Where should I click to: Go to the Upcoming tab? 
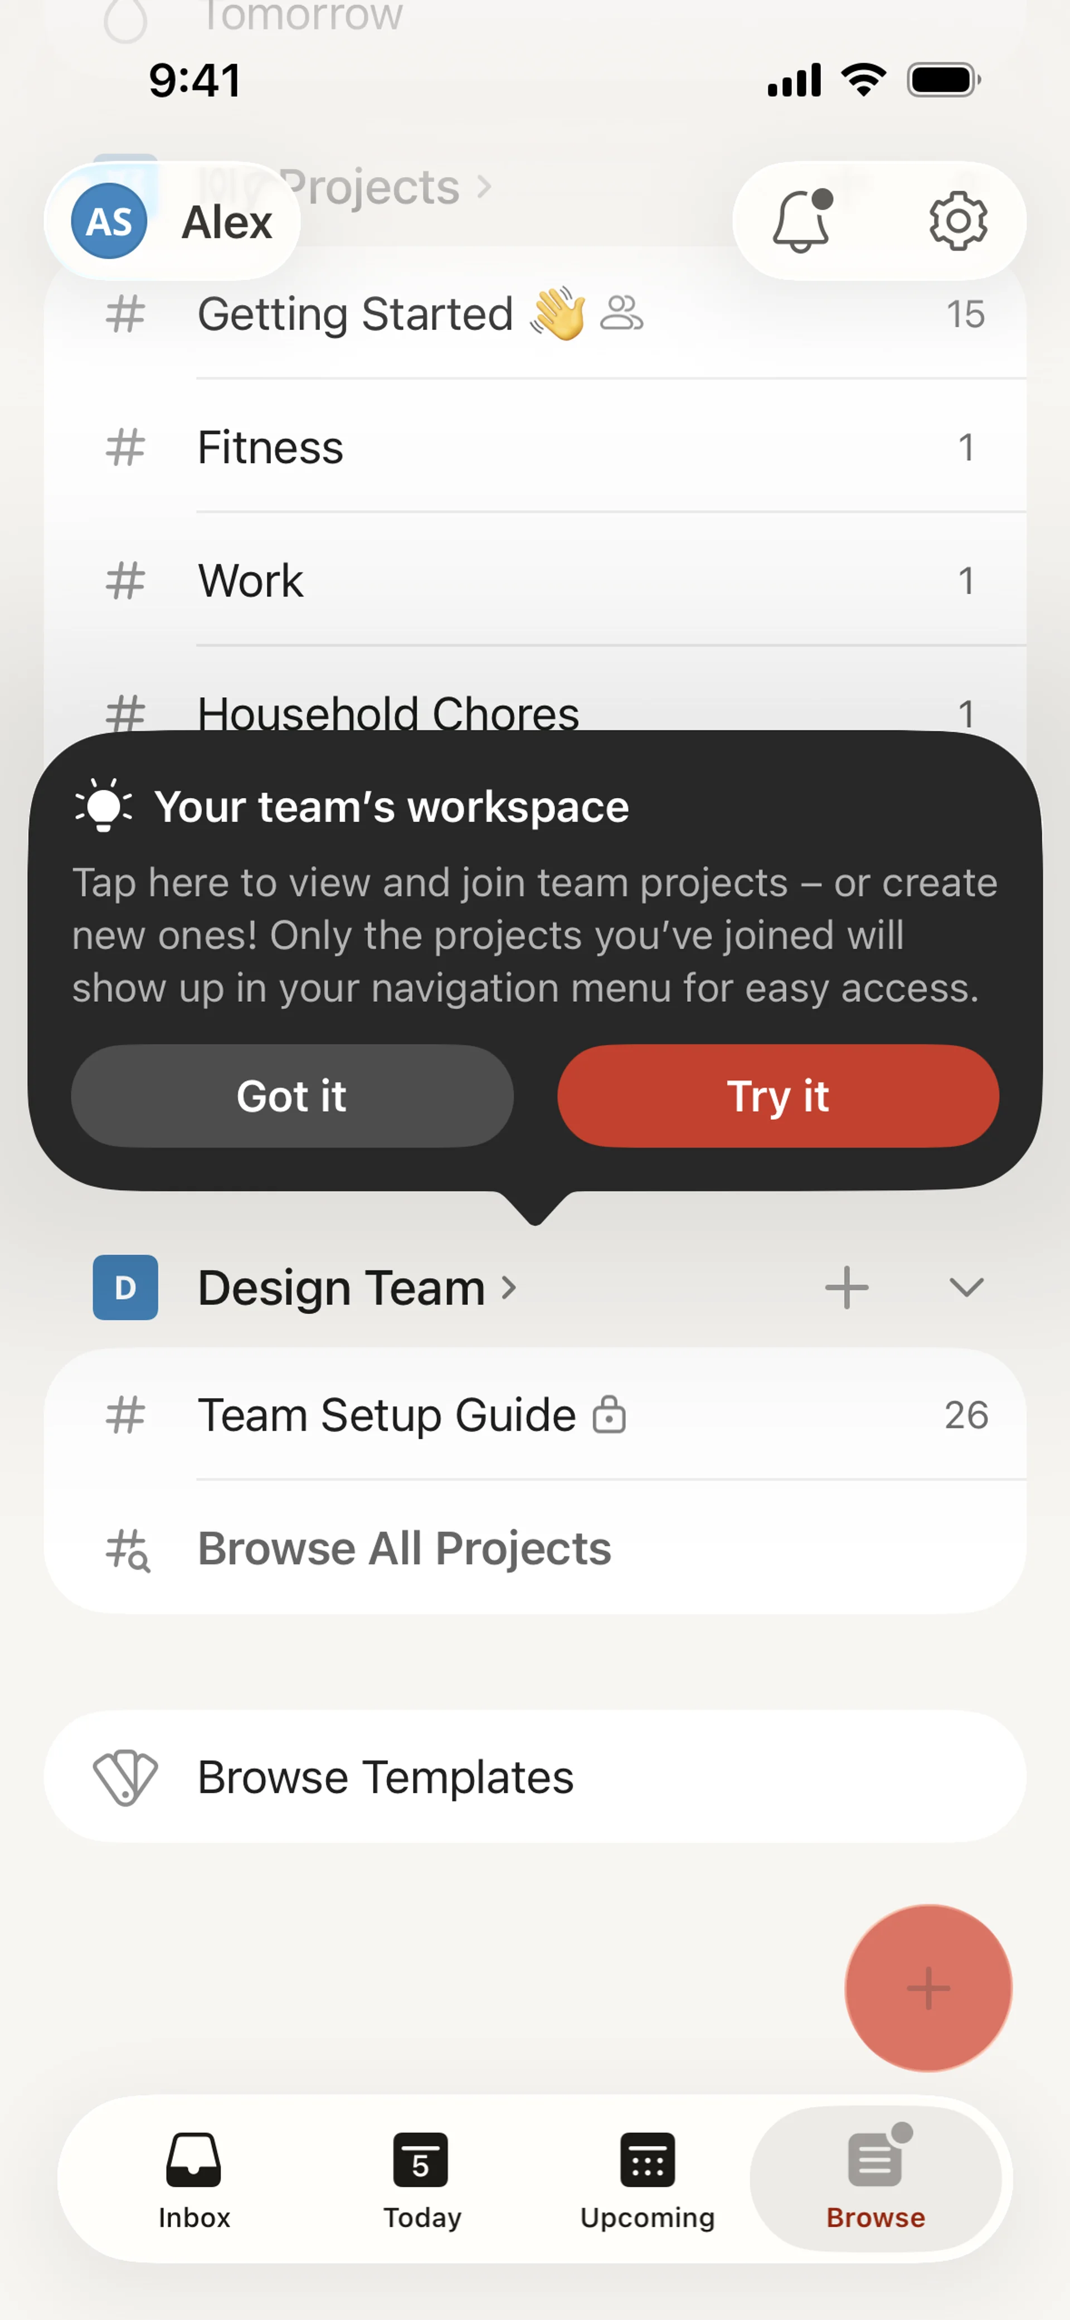pos(646,2178)
